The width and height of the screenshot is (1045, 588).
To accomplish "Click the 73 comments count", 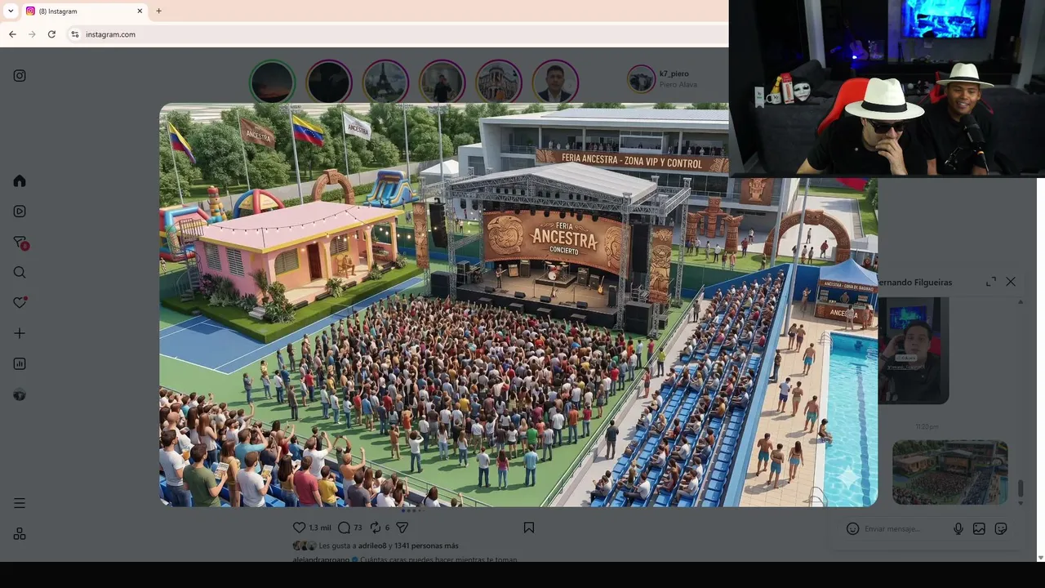I will tap(358, 528).
